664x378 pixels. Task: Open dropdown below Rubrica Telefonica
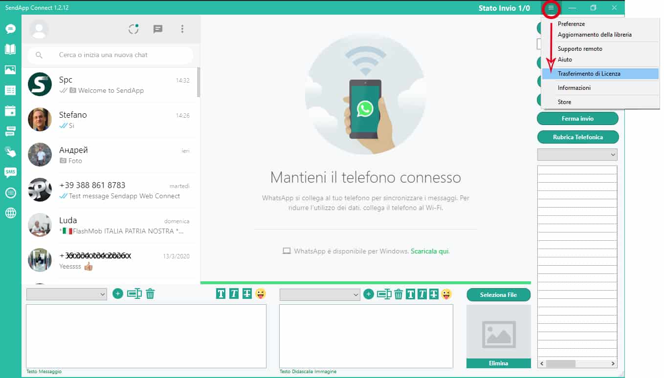coord(577,155)
